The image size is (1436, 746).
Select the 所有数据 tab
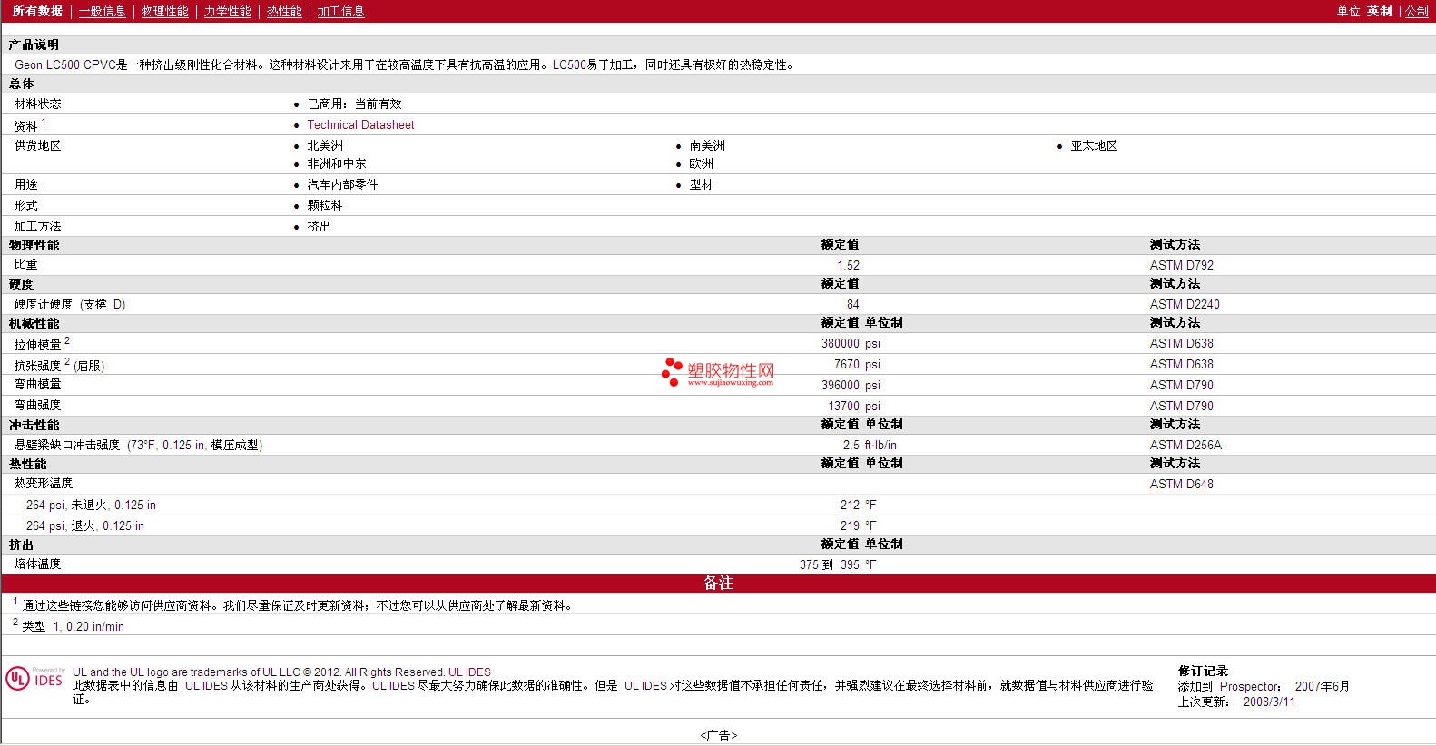(x=37, y=11)
